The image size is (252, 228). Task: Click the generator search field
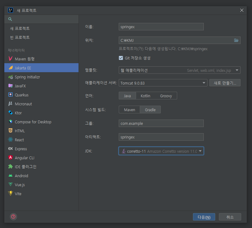(x=41, y=19)
